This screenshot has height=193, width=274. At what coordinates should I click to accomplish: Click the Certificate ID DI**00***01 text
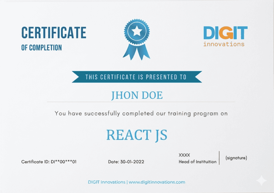tap(49, 162)
